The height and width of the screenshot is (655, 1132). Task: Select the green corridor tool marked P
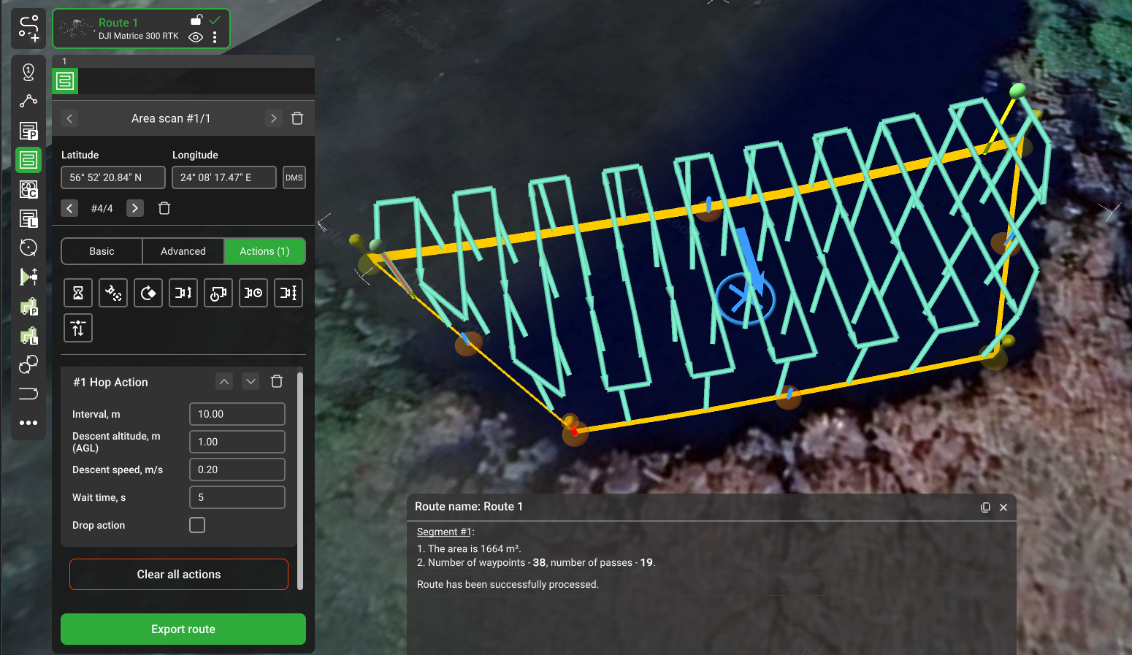click(x=28, y=306)
